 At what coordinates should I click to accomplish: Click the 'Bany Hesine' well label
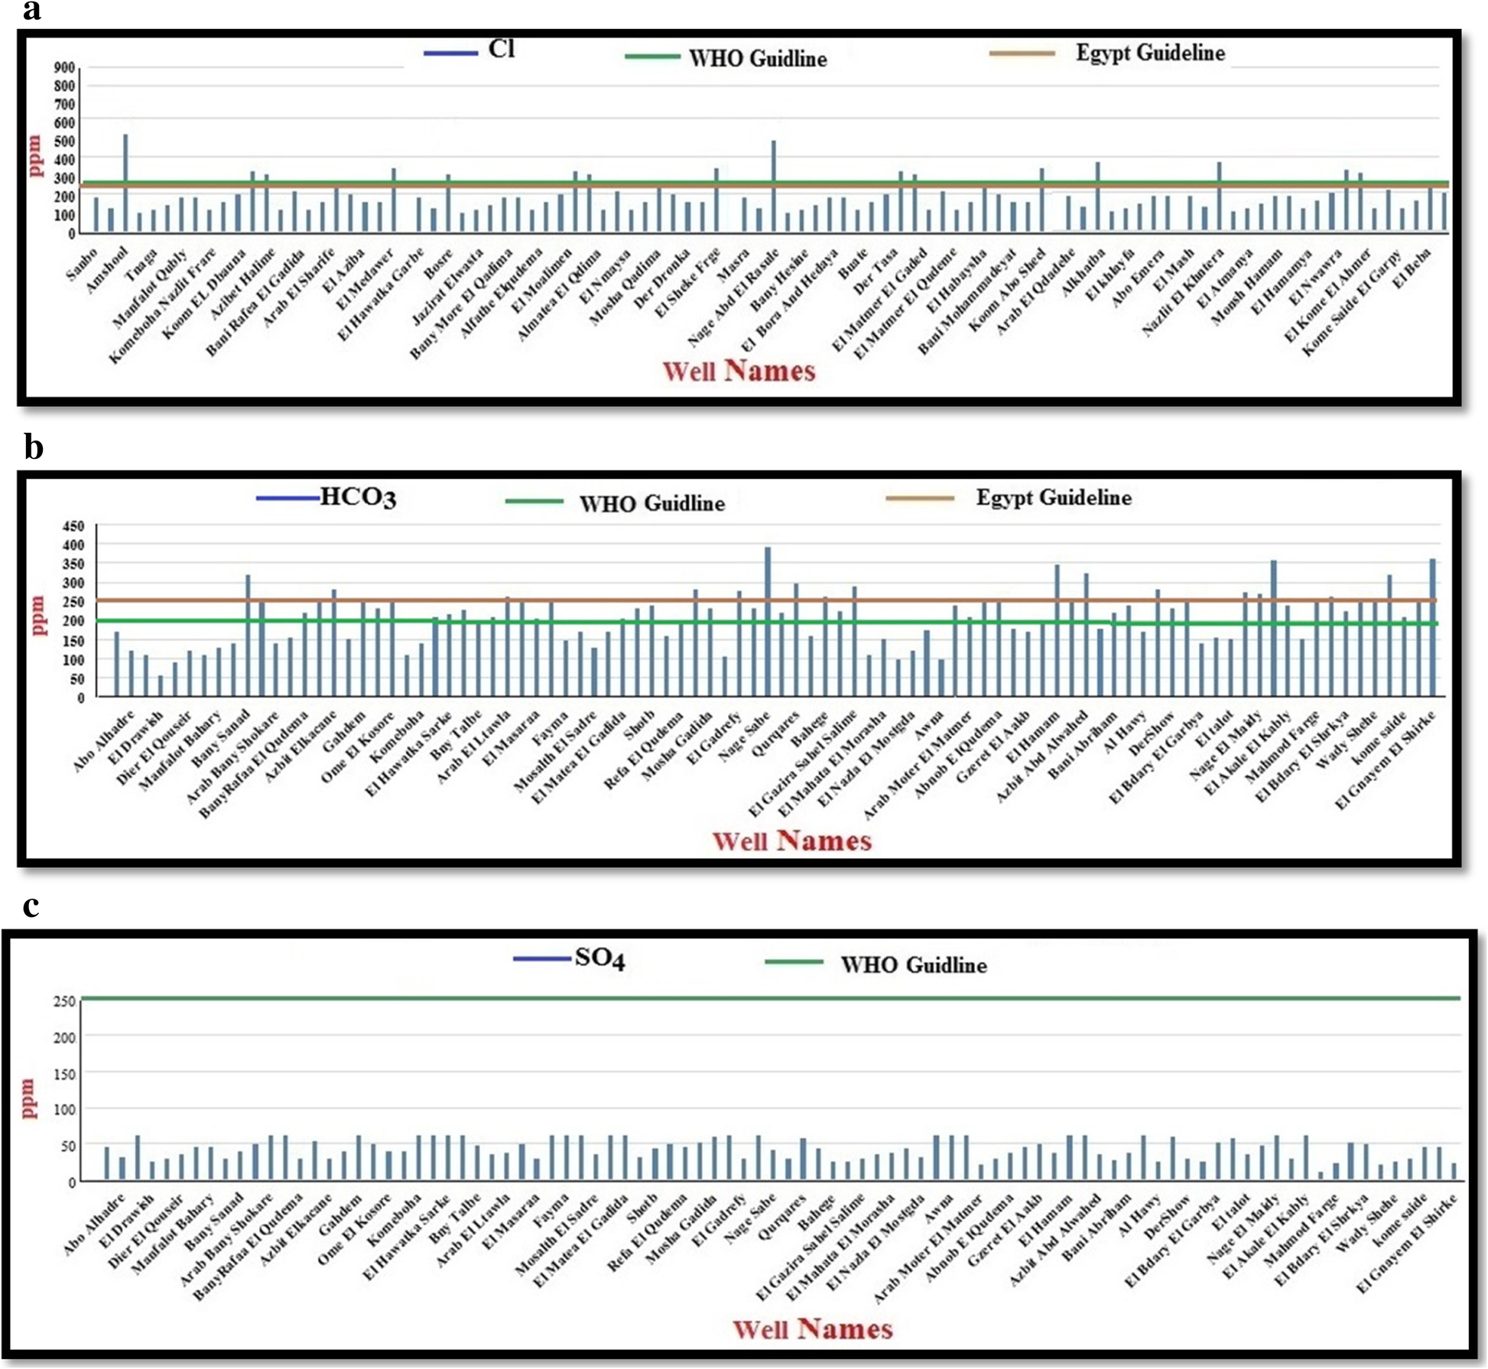point(779,279)
